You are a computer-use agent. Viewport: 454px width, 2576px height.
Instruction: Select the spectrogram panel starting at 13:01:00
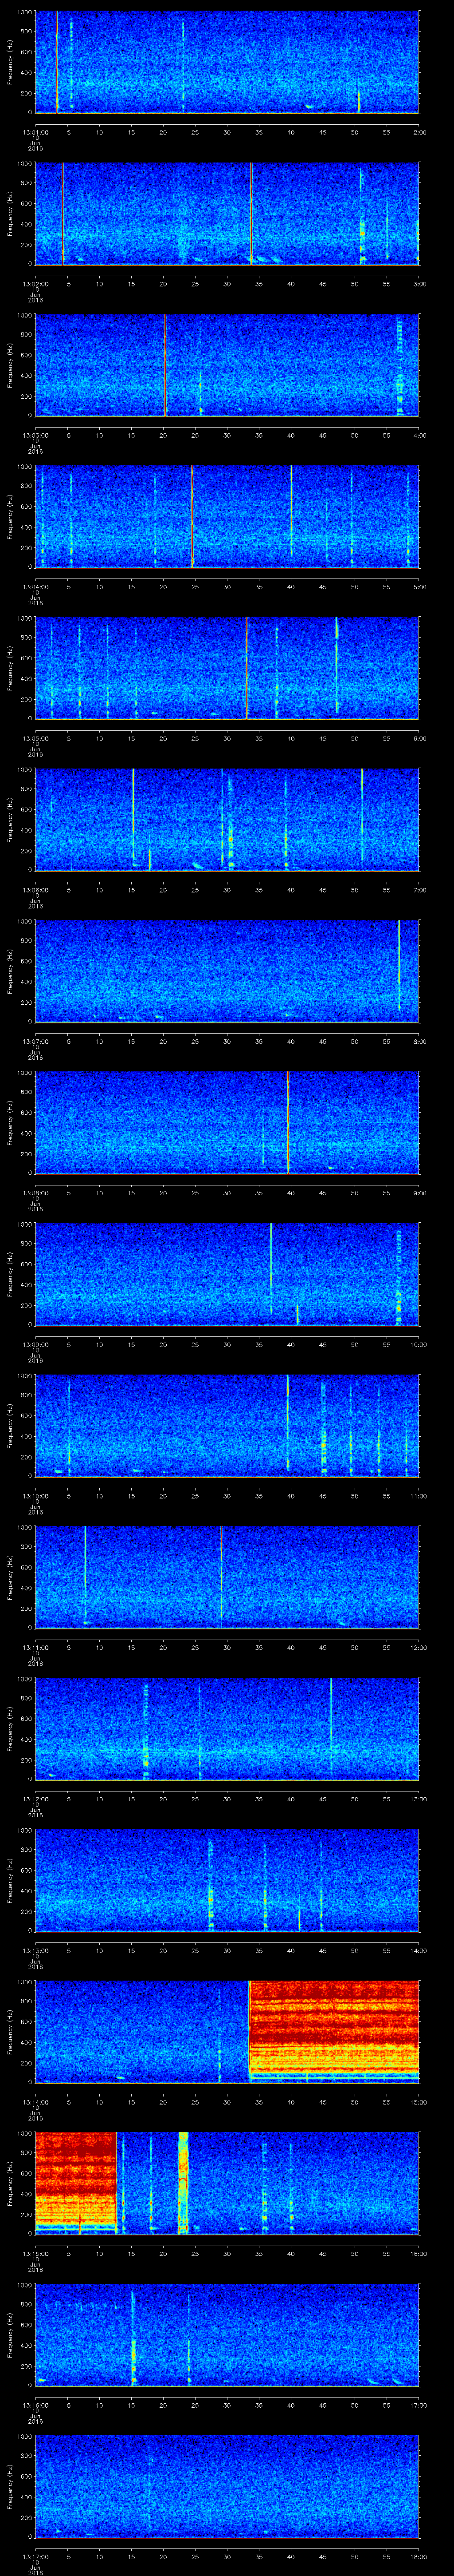227,62
